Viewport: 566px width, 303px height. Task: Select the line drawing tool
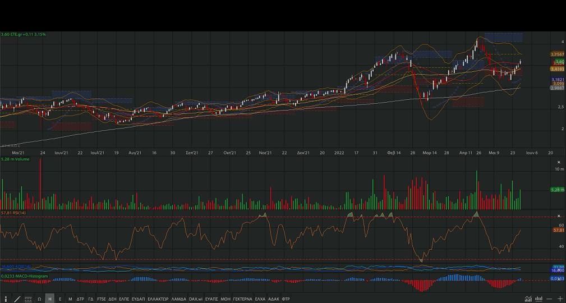tap(17, 299)
